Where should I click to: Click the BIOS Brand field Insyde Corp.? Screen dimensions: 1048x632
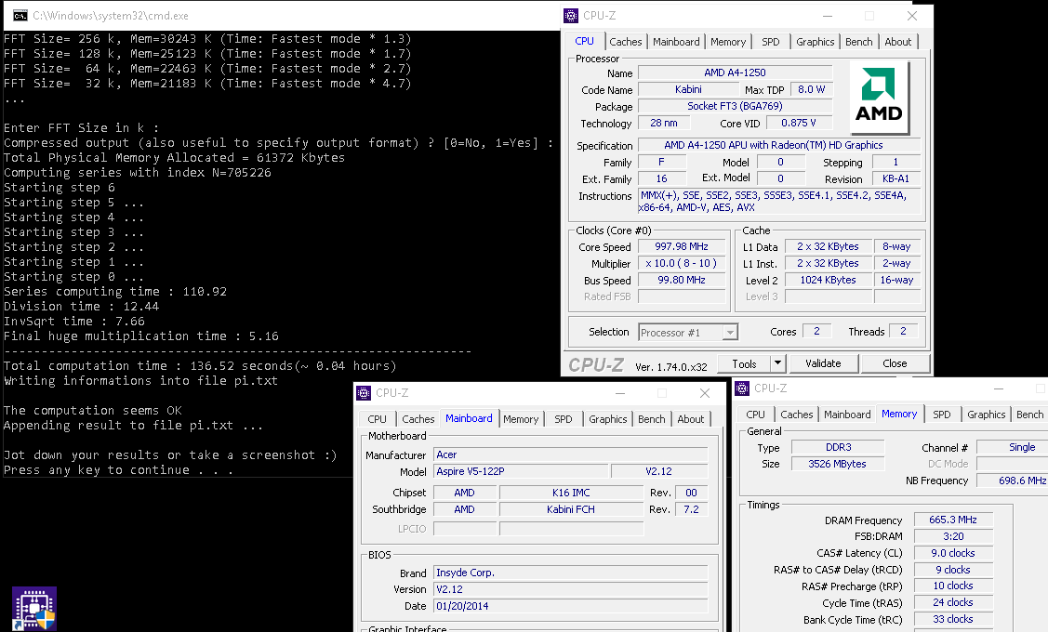[x=571, y=573]
